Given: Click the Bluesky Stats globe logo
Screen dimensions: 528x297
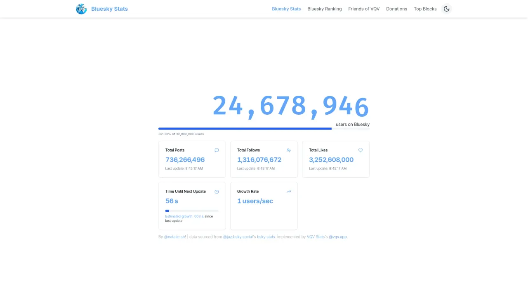Looking at the screenshot, I should pos(81,9).
